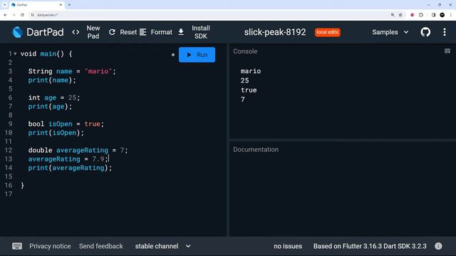Viewport: 456px width, 256px height.
Task: Open the browser extensions puzzle icon
Action: [421, 15]
